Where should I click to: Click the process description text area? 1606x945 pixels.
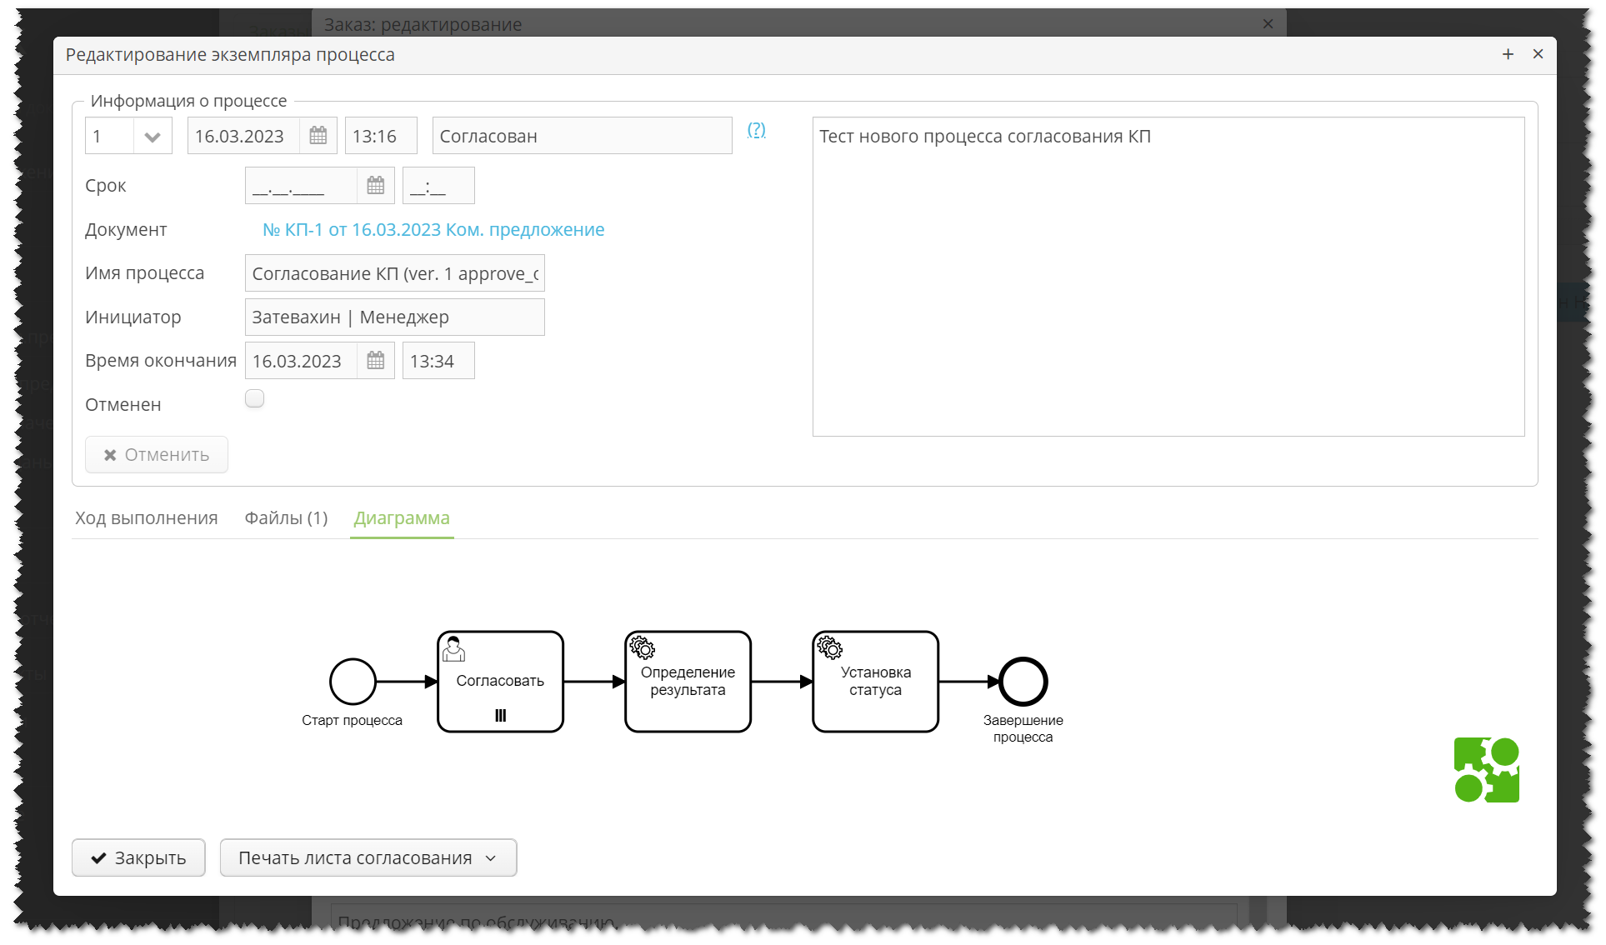[1167, 275]
